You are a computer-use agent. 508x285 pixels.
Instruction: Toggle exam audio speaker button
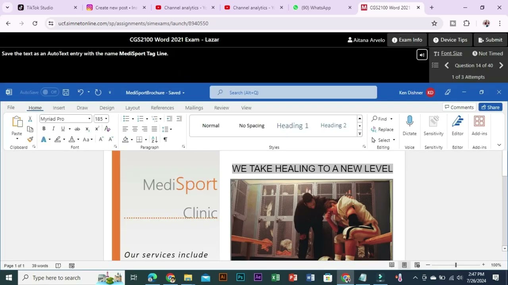coord(422,55)
